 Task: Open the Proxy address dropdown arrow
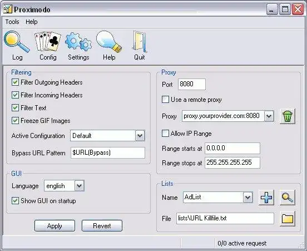269,116
